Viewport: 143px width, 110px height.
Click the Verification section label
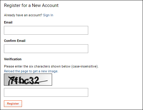pos(13,59)
